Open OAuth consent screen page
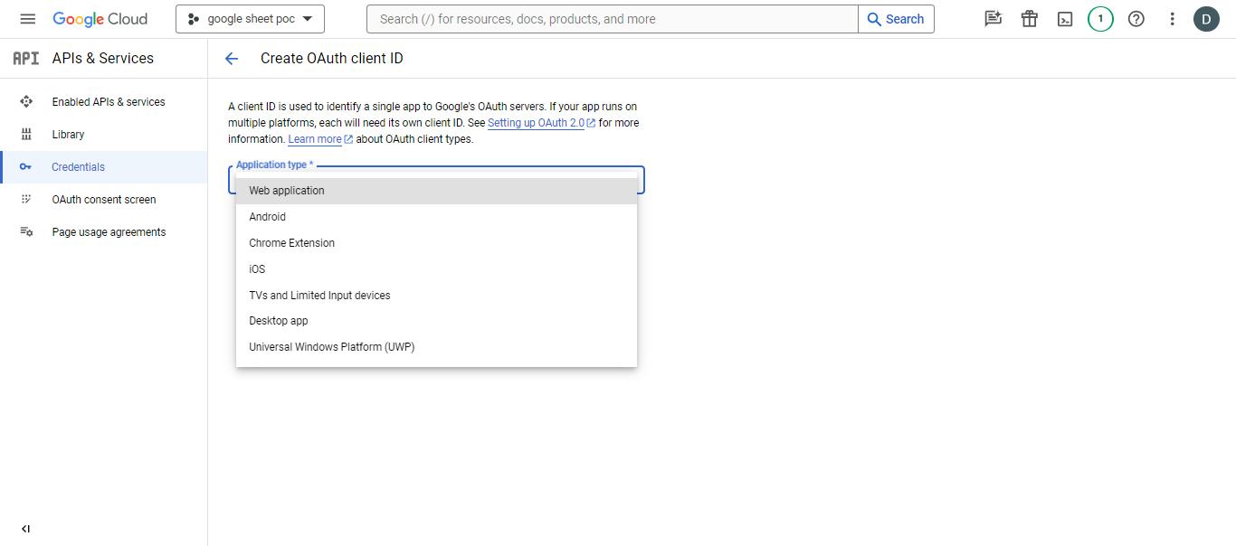1236x546 pixels. pos(104,200)
